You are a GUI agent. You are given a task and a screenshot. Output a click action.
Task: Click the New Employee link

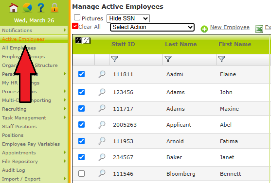pyautogui.click(x=230, y=27)
